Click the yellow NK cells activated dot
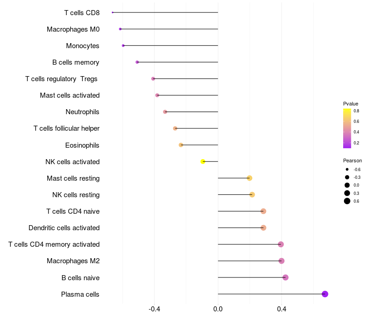Screen dimensions: 367x321 (203, 161)
